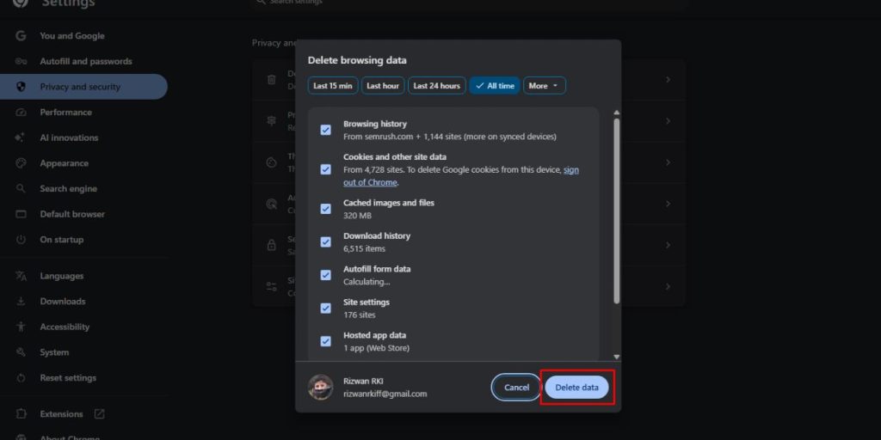881x440 pixels.
Task: Click the sliders icon in the Privacy list
Action: (x=271, y=287)
